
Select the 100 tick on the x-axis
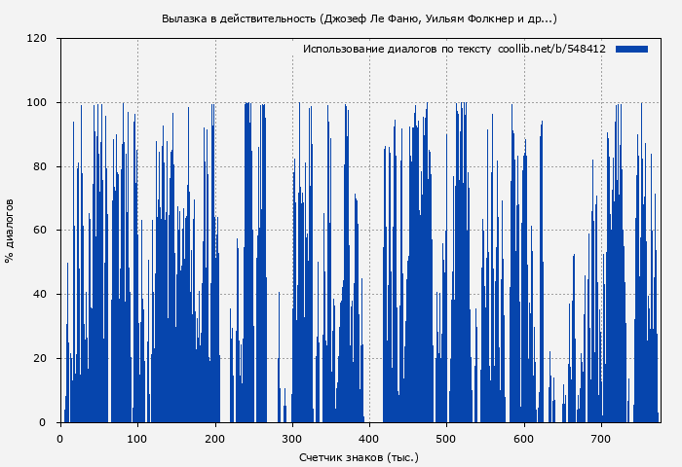coord(137,437)
